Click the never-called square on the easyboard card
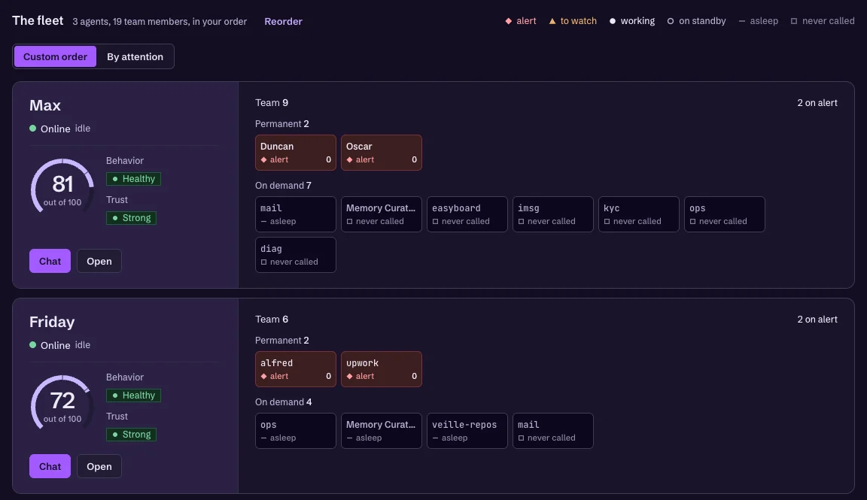This screenshot has height=500, width=867. [435, 222]
